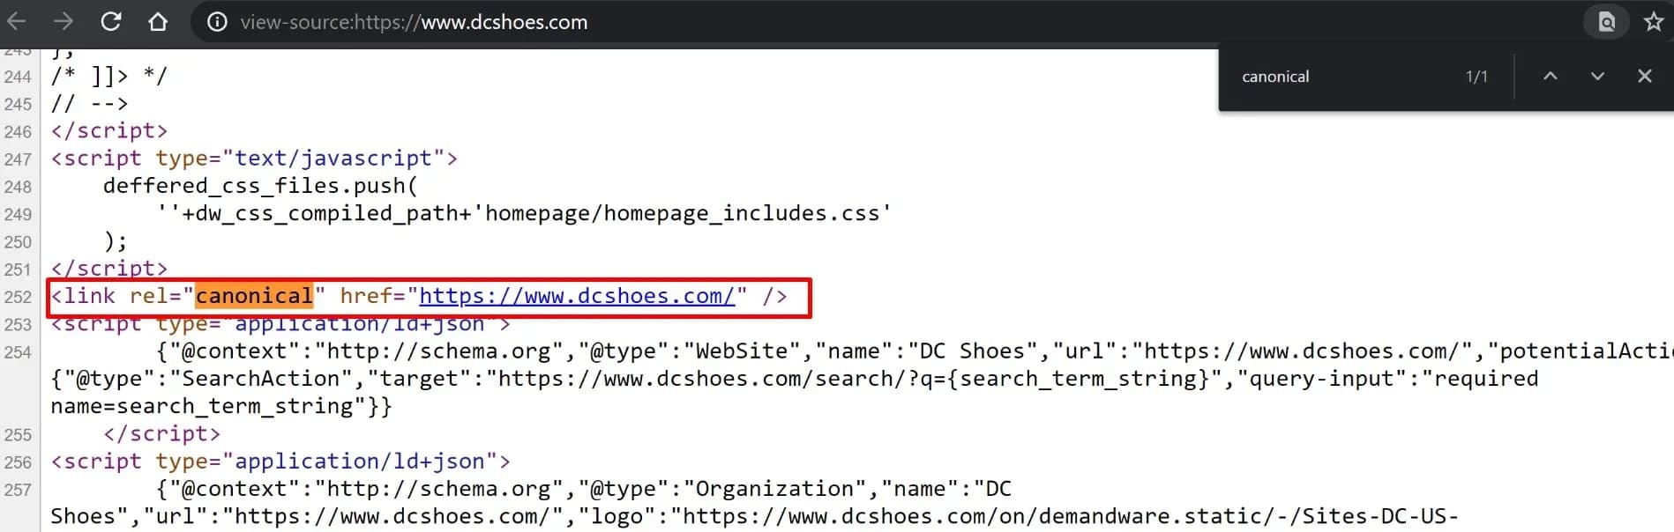Viewport: 1674px width, 532px height.
Task: Click the closing script tag on line 246
Action: [x=108, y=131]
